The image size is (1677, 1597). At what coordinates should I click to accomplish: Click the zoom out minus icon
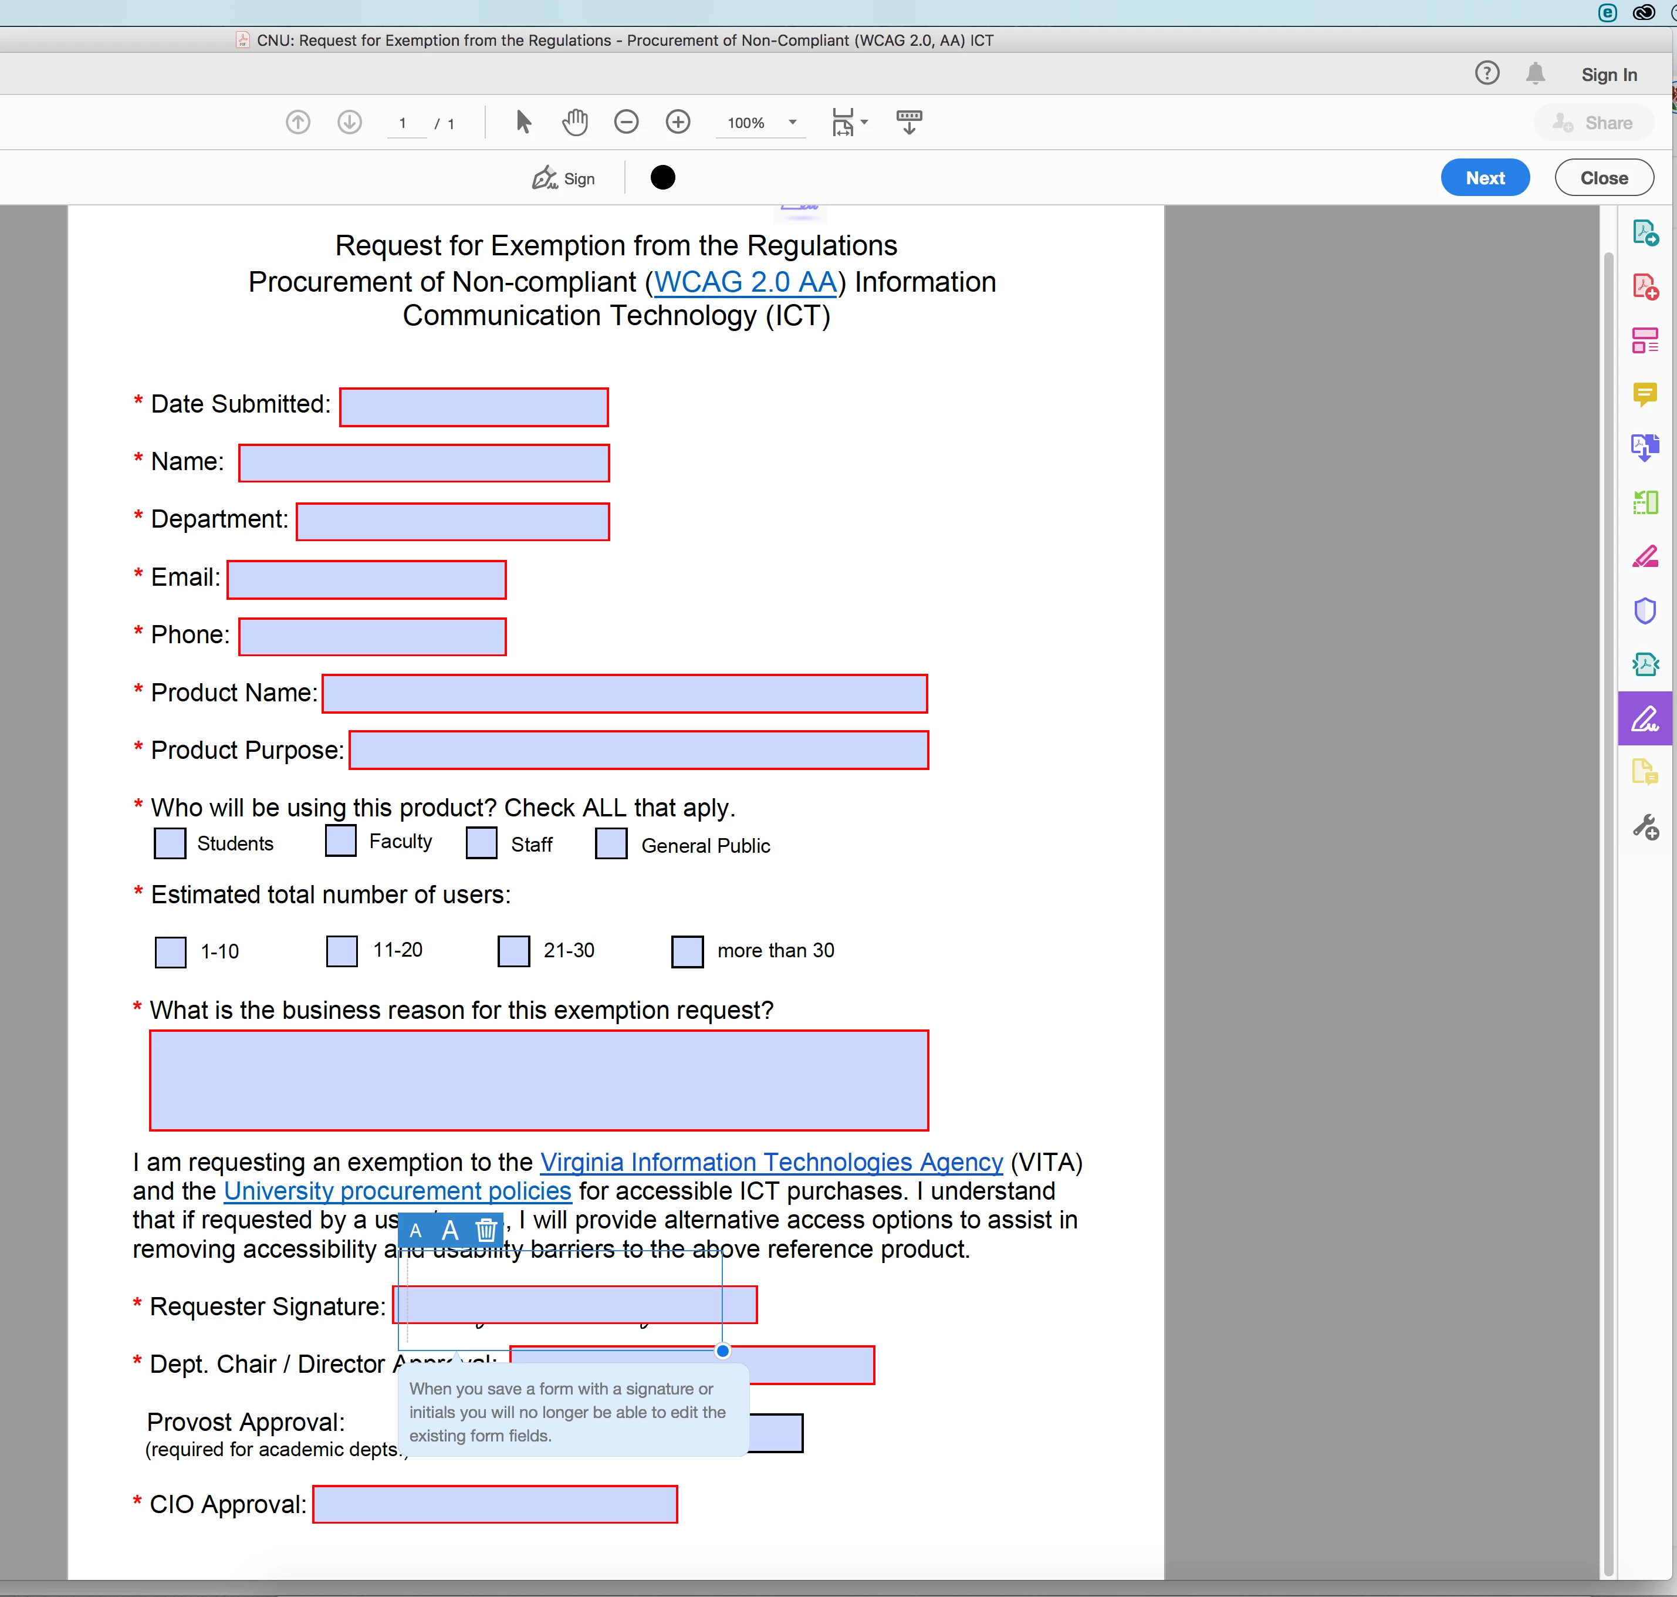tap(626, 123)
